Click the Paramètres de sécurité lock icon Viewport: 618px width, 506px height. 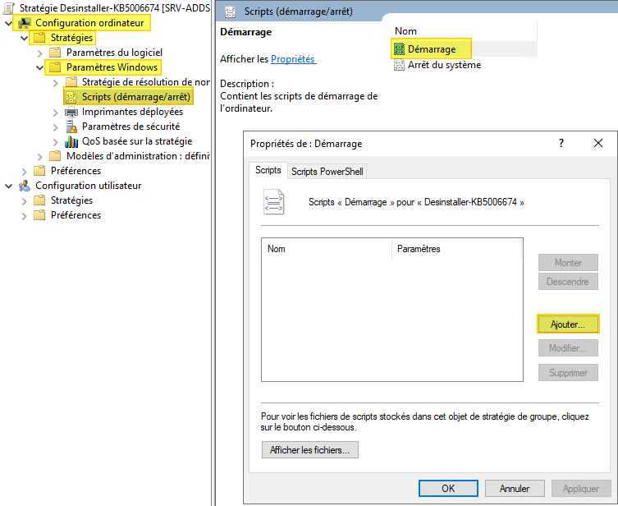tap(71, 126)
